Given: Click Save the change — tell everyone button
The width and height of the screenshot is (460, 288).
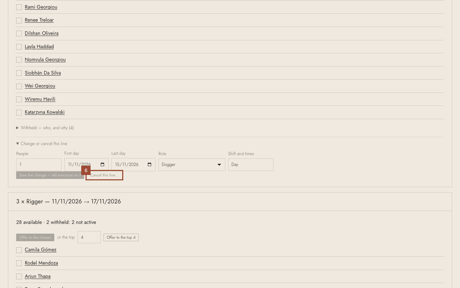Looking at the screenshot, I should 50,175.
